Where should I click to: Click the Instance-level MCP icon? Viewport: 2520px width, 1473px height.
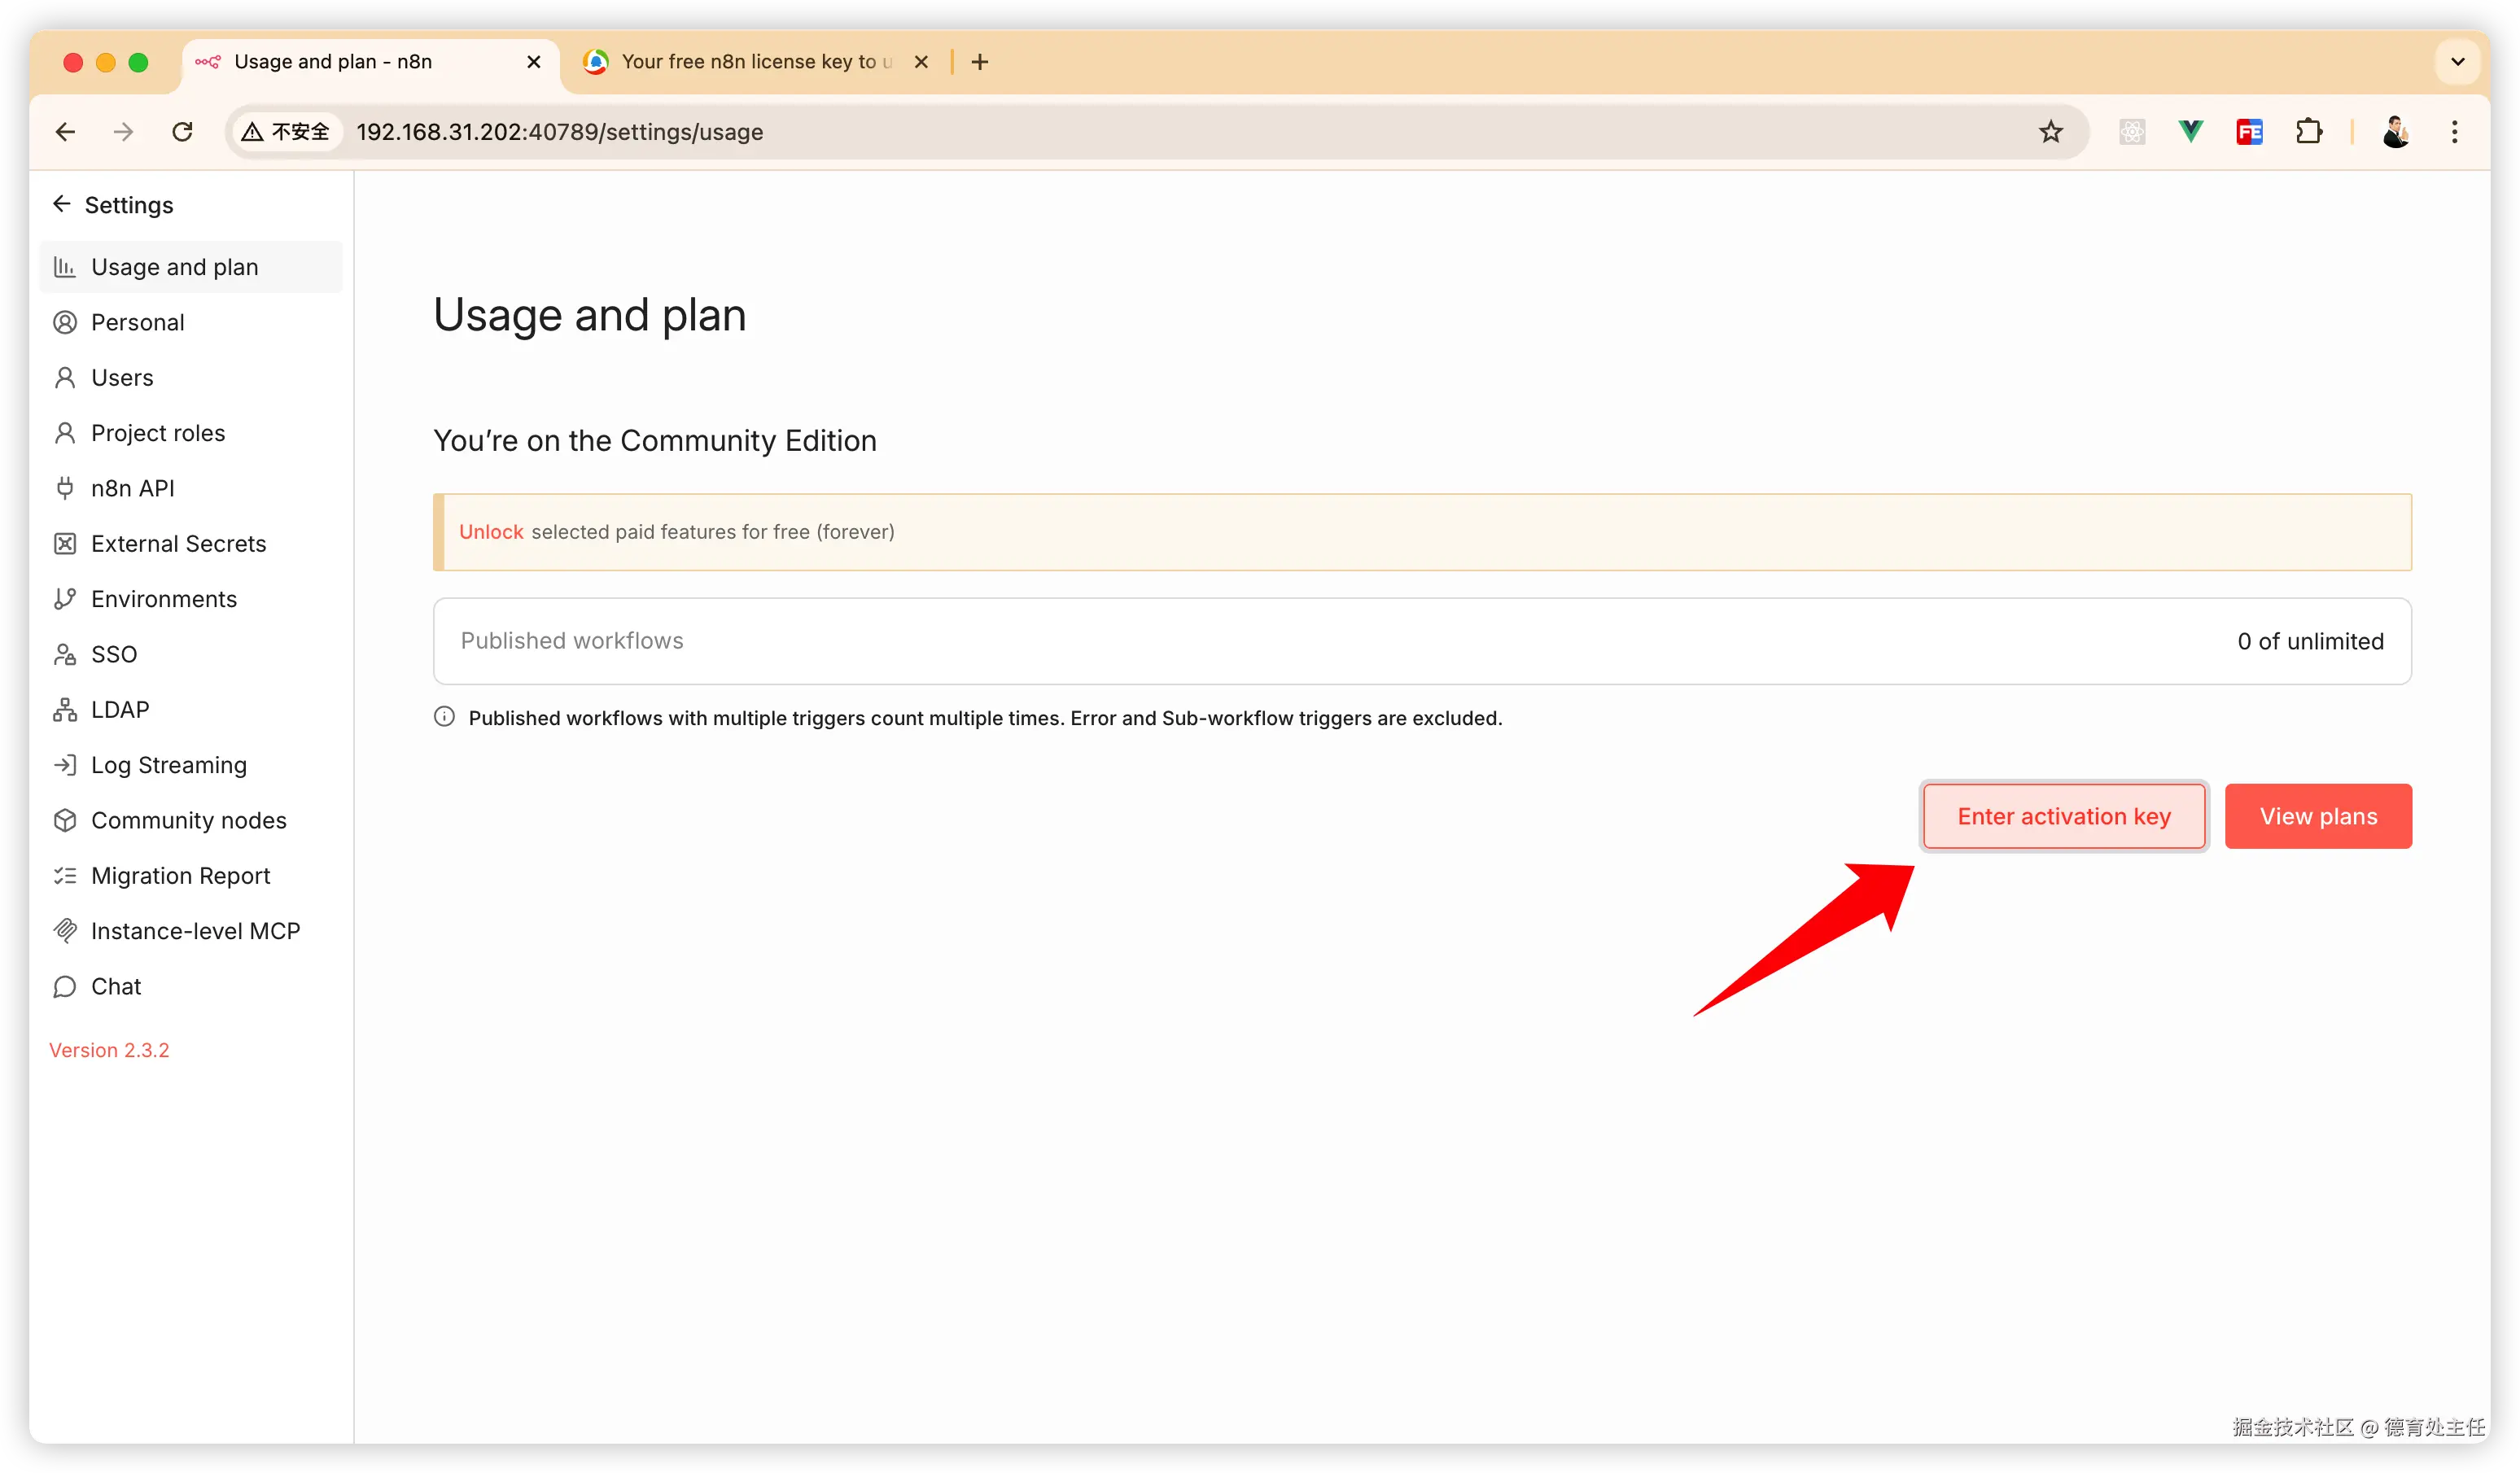pyautogui.click(x=65, y=931)
